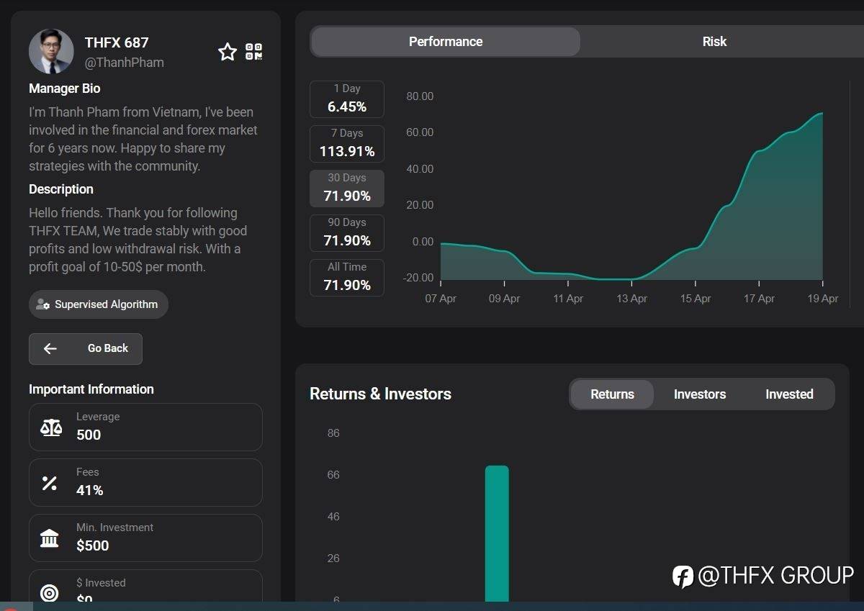Click the Fees percent icon
Screen dimensions: 864x611
(50, 483)
